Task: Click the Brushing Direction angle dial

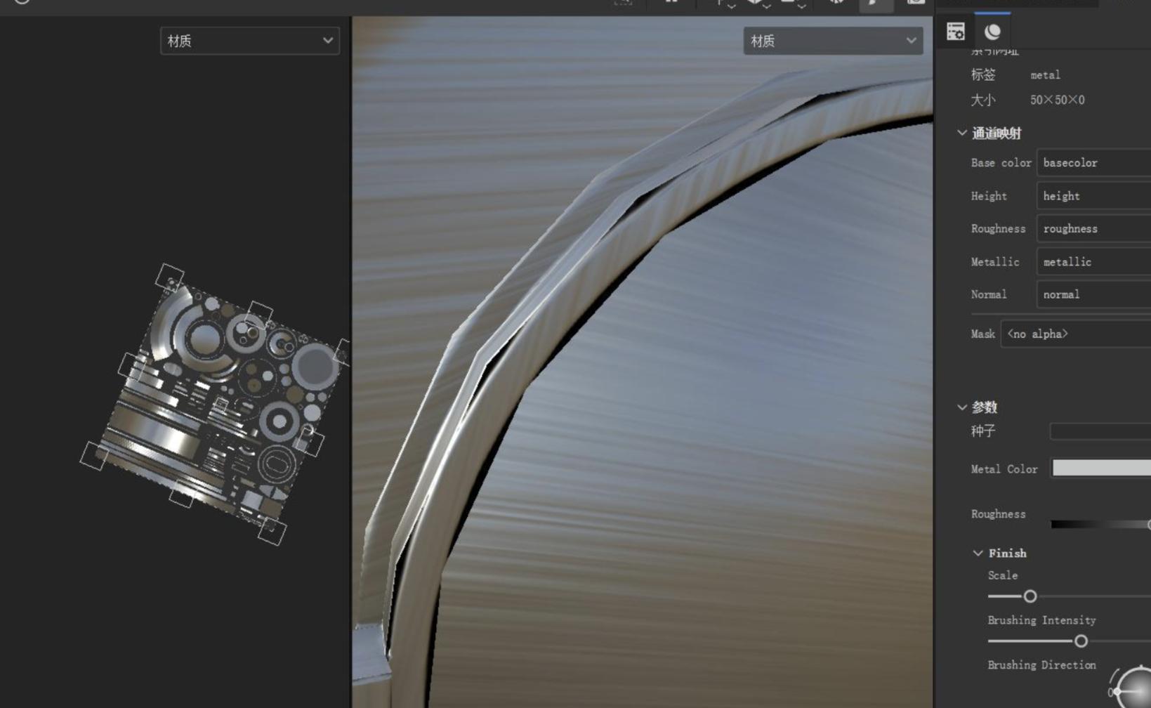Action: 1133,688
